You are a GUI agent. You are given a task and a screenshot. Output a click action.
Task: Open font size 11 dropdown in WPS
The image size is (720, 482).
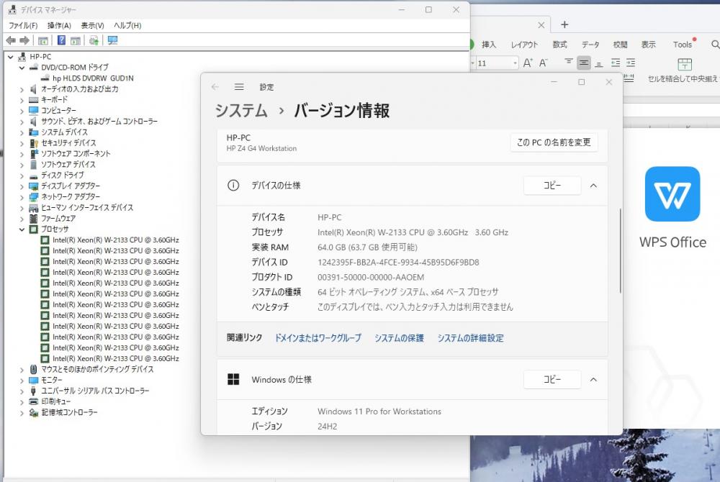coord(516,63)
